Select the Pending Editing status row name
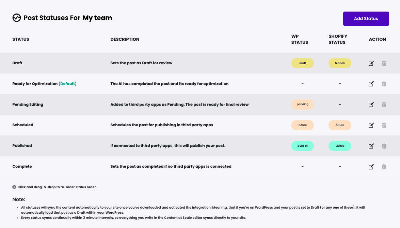 (28, 104)
